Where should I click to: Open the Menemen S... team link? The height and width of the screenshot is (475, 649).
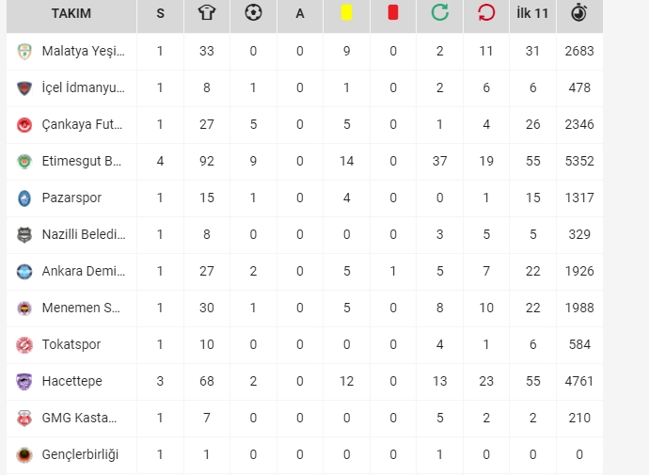click(x=81, y=308)
